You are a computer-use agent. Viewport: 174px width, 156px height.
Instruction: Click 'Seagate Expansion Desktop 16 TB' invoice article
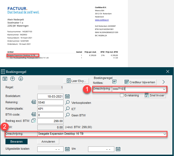[x=21, y=55]
